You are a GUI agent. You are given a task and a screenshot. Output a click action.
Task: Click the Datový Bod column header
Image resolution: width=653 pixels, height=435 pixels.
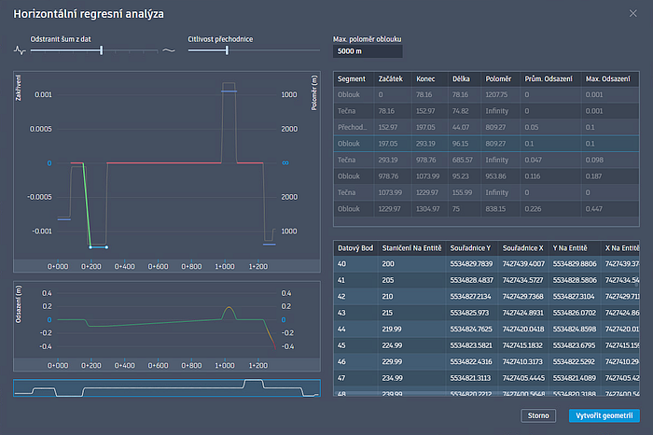[x=355, y=248]
